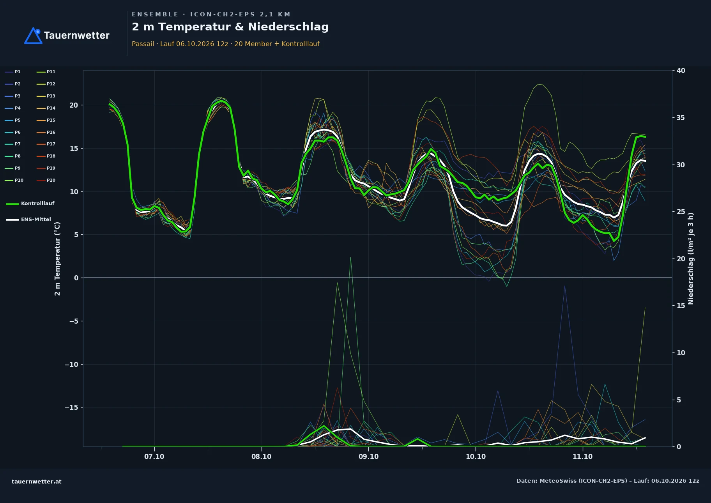Click the Passail run information line
The height and width of the screenshot is (503, 711).
click(x=226, y=44)
